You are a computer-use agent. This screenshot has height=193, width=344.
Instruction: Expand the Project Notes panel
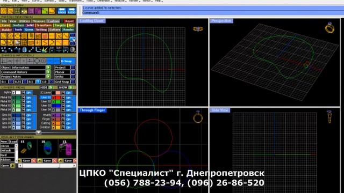(x=48, y=77)
